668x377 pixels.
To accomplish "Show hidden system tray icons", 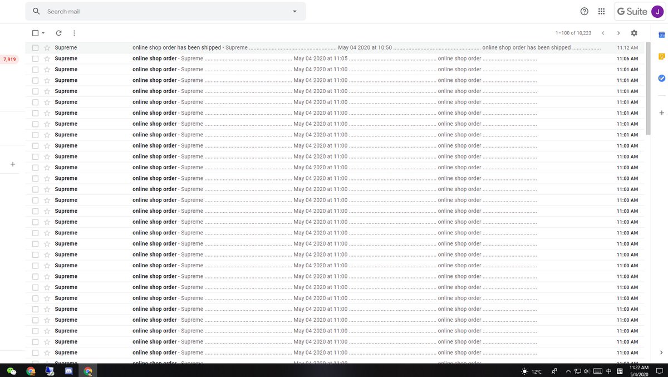I will coord(568,371).
